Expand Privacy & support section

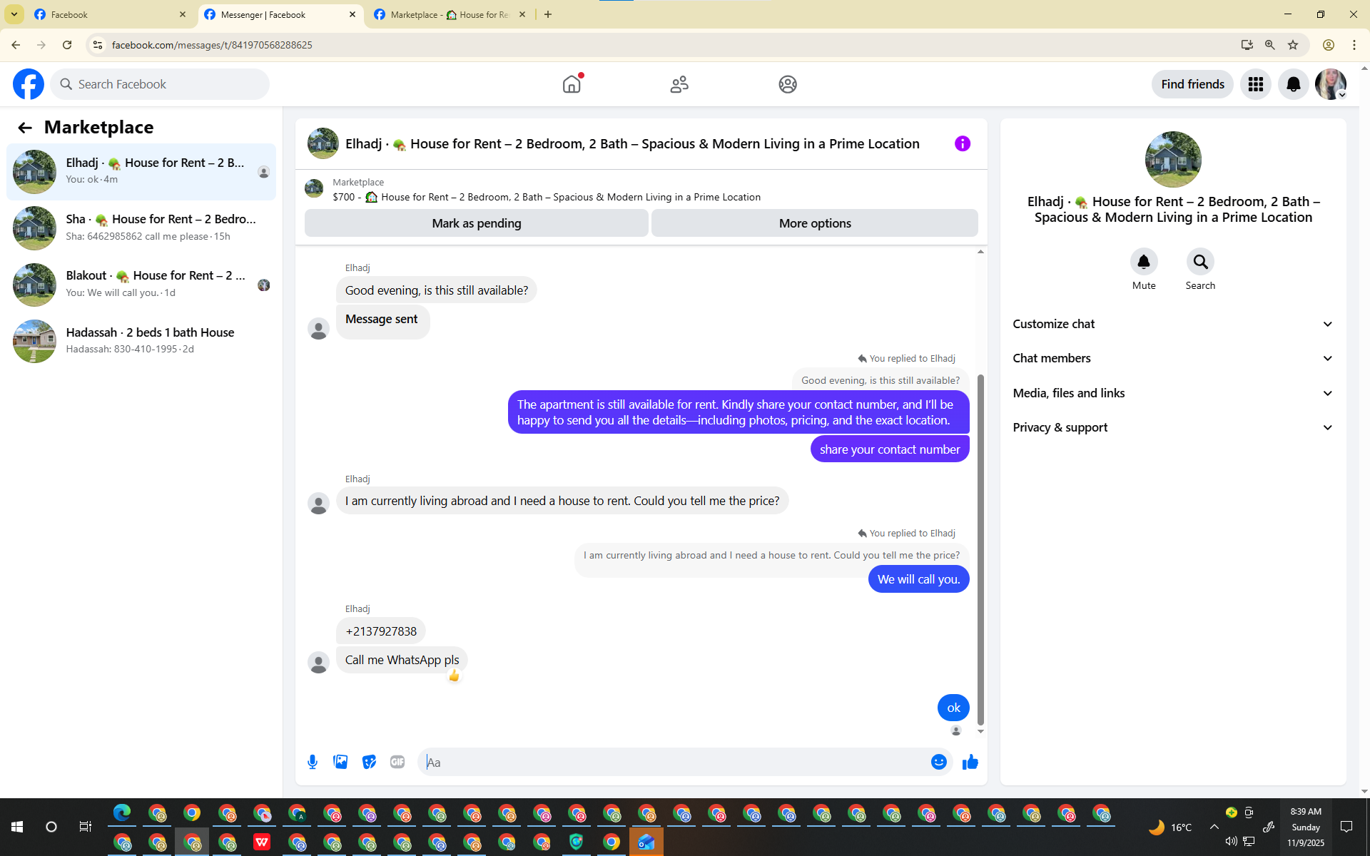1173,427
